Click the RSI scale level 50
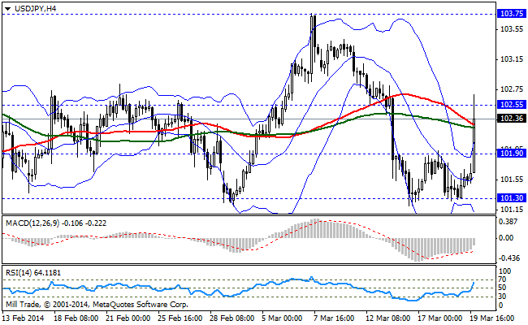 502,288
